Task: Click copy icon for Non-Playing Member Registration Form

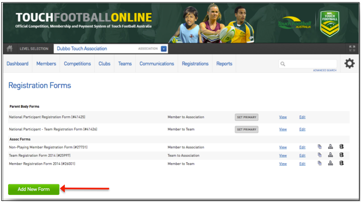Action: [x=320, y=147]
